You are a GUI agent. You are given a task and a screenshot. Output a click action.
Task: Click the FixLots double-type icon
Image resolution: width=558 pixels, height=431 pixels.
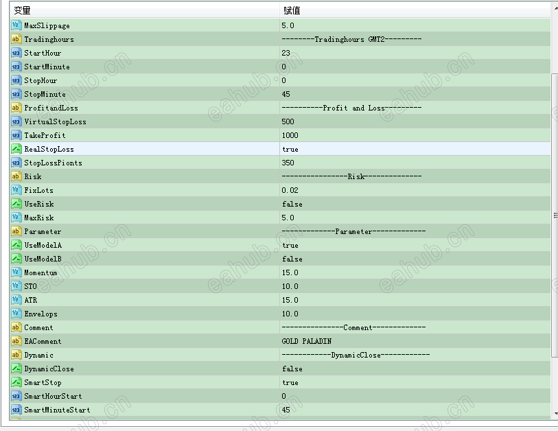16,190
